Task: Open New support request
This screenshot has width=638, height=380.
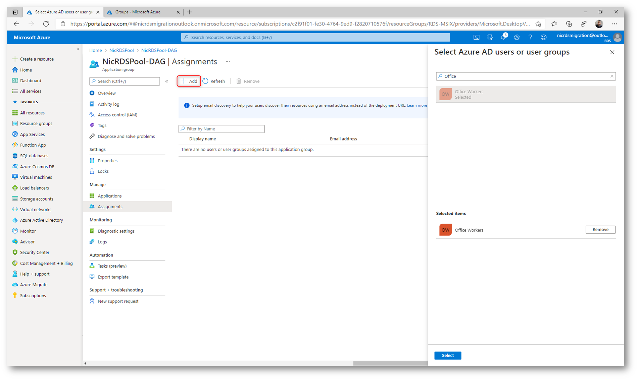Action: 118,301
